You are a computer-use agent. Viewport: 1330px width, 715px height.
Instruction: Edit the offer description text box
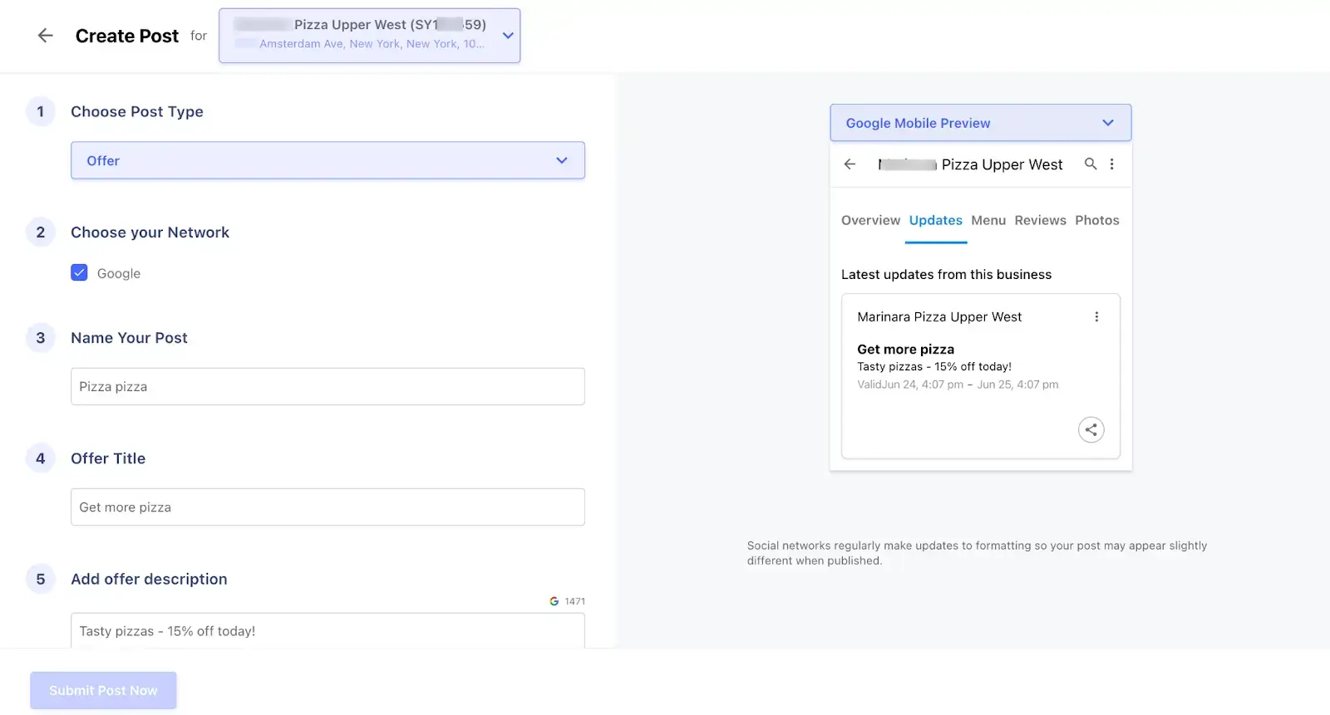[x=328, y=630]
